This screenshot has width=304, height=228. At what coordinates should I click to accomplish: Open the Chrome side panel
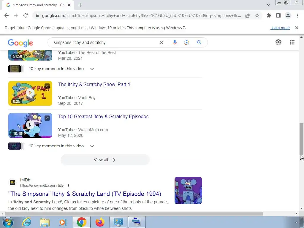278,15
